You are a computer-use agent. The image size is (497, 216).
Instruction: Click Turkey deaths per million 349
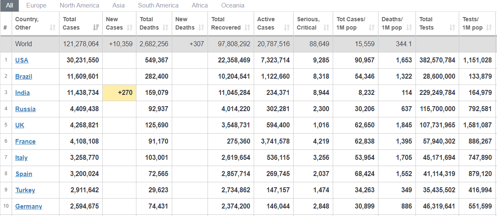(407, 190)
